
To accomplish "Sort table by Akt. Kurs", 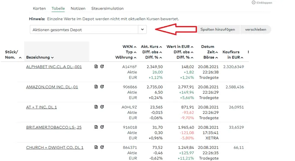I will click(x=152, y=47).
